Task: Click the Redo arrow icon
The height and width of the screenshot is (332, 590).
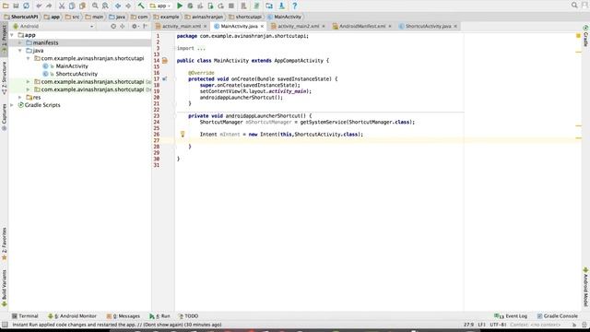Action: 49,6
